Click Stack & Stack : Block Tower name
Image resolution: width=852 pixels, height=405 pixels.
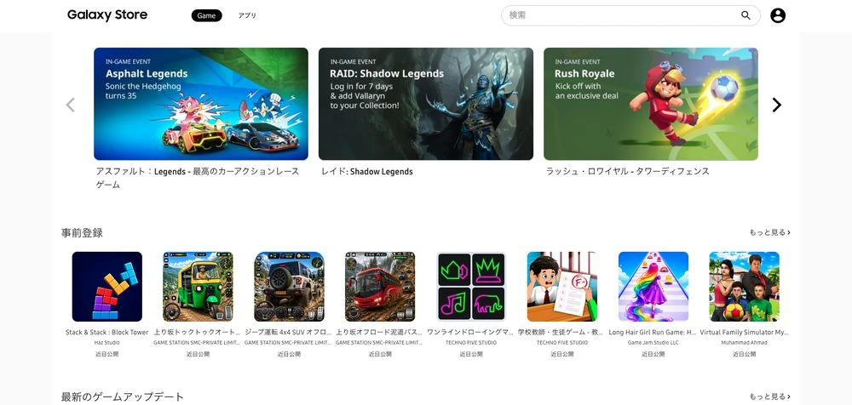tap(107, 332)
